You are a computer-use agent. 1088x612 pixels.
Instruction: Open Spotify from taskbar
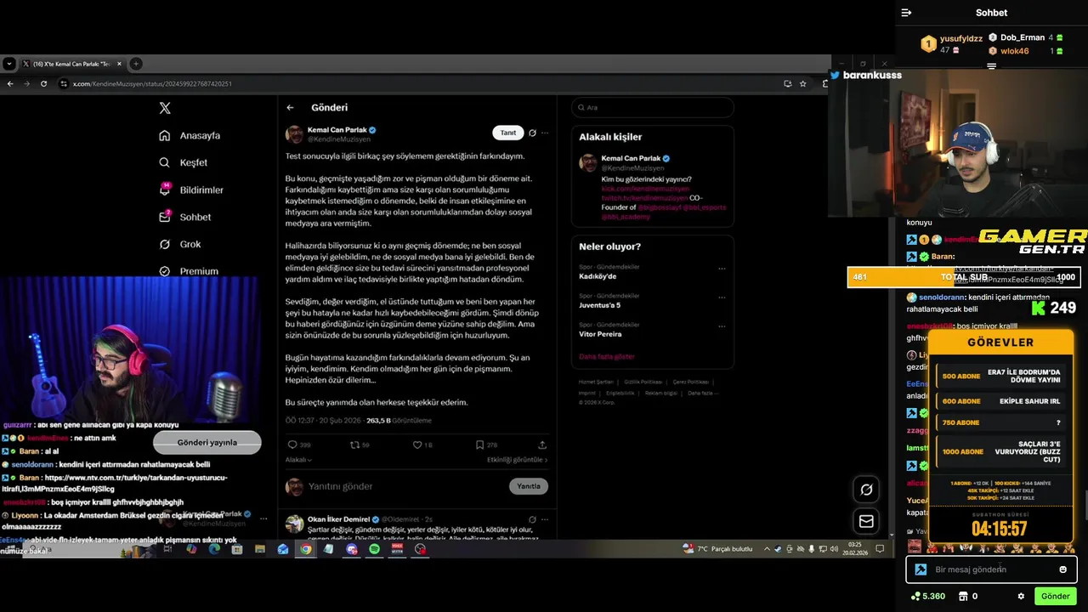[x=375, y=549]
